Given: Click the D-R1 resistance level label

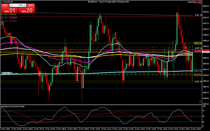Looking at the screenshot, I should (198, 15).
